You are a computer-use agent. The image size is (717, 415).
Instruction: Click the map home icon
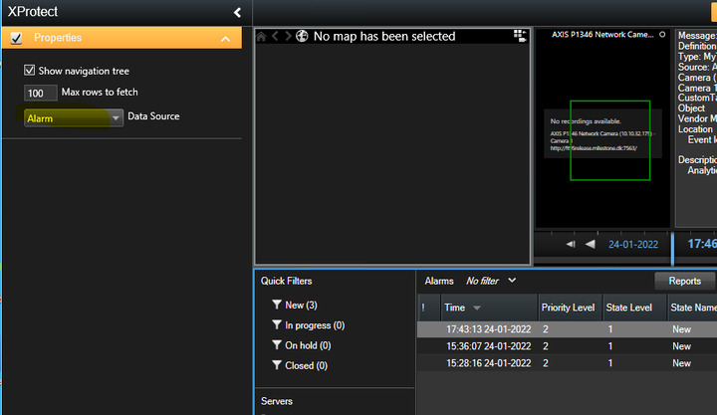click(262, 37)
